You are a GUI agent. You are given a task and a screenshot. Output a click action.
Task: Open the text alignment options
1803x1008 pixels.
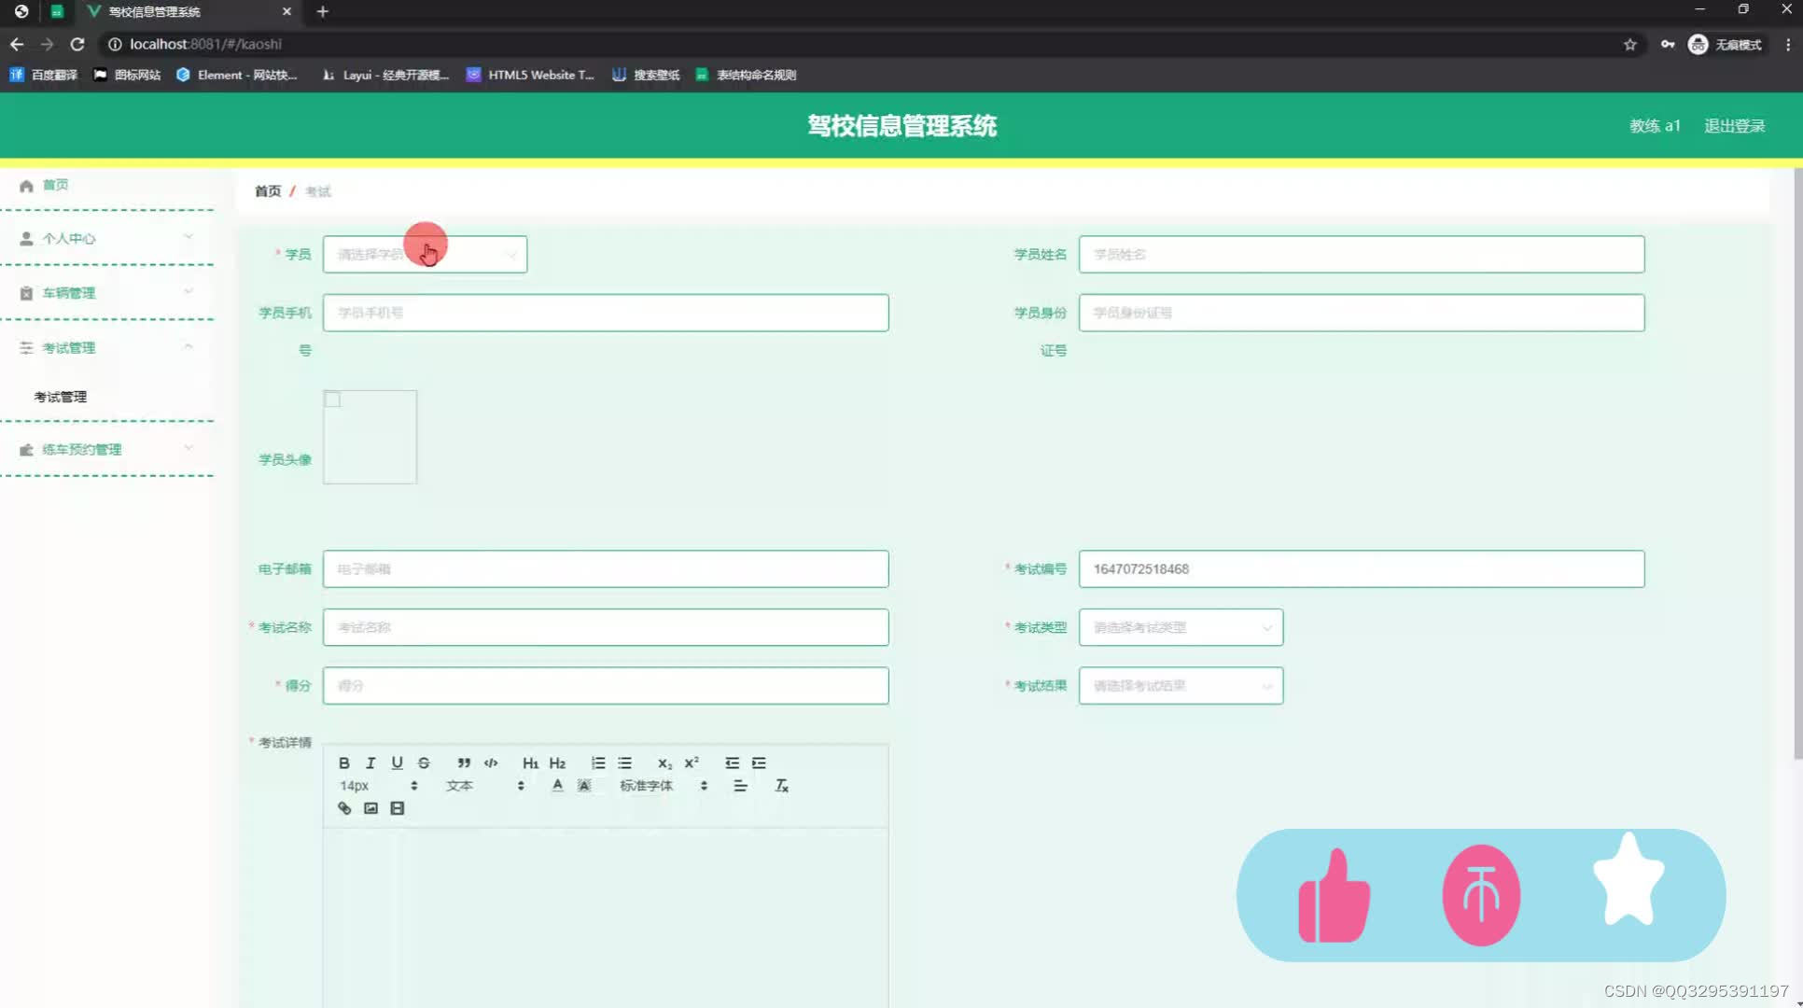pos(740,785)
